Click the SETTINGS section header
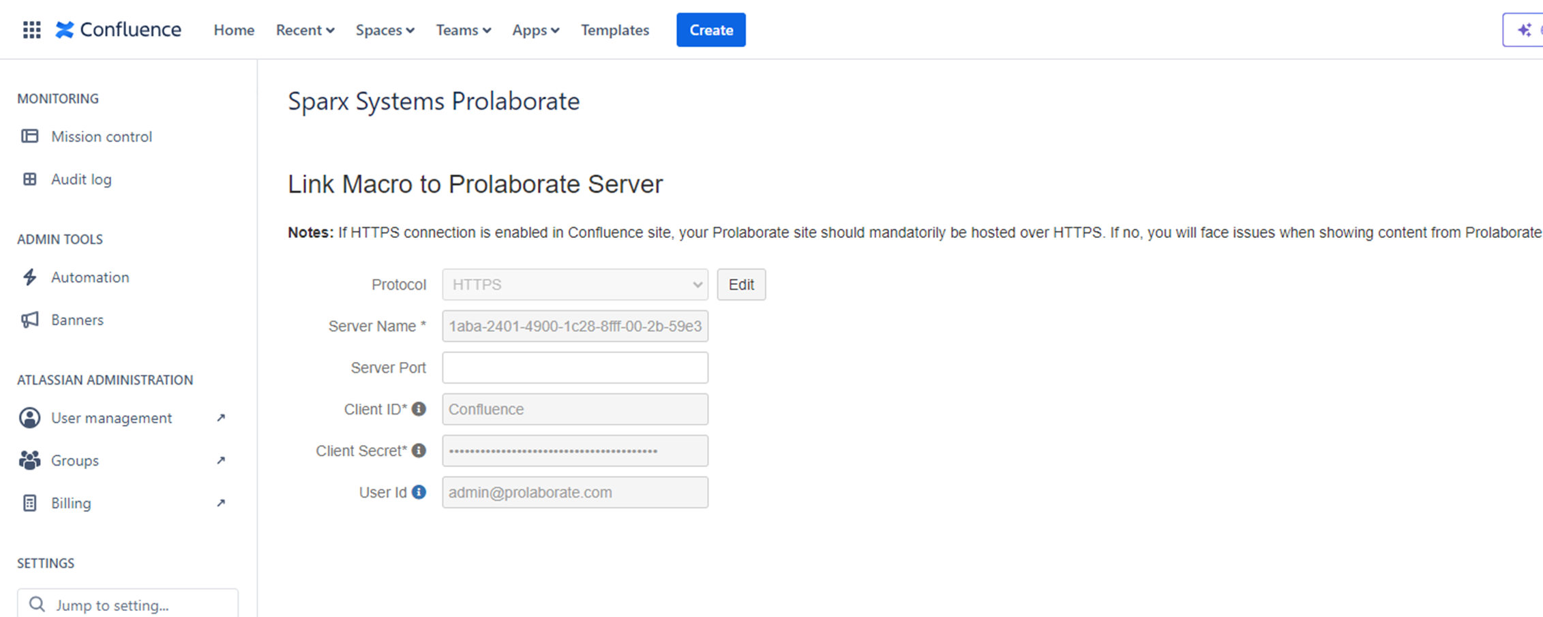The width and height of the screenshot is (1543, 617). click(x=46, y=563)
